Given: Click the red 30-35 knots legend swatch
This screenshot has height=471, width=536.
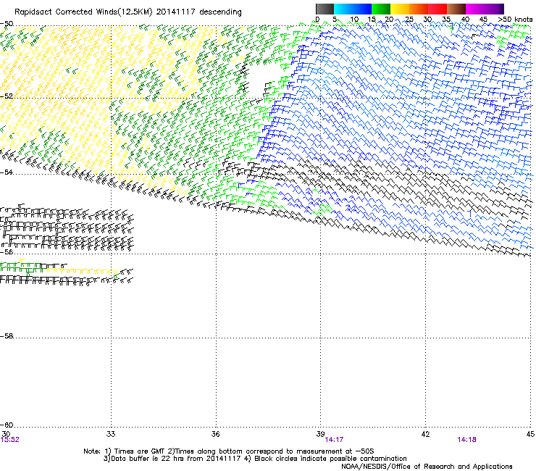Looking at the screenshot, I should tap(437, 9).
